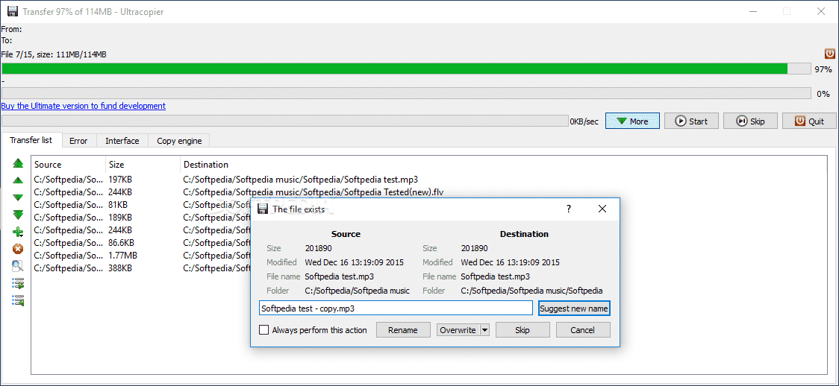Click the new file name text field

(x=396, y=309)
